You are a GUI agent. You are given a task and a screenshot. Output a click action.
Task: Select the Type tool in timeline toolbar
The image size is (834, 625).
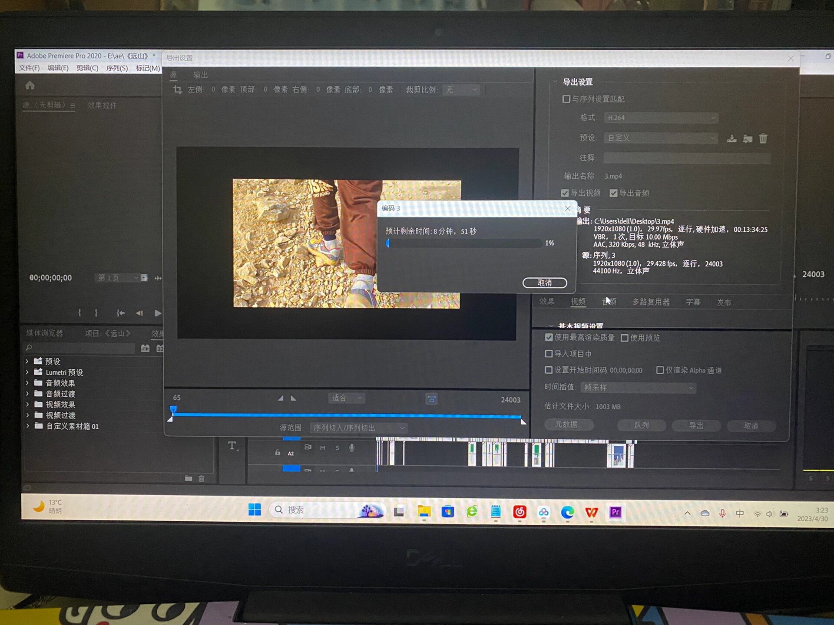tap(233, 446)
